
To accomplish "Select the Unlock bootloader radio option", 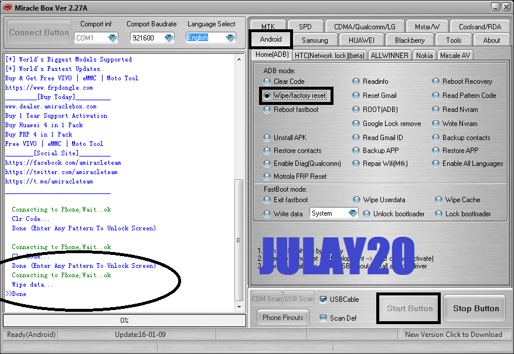I will 366,214.
